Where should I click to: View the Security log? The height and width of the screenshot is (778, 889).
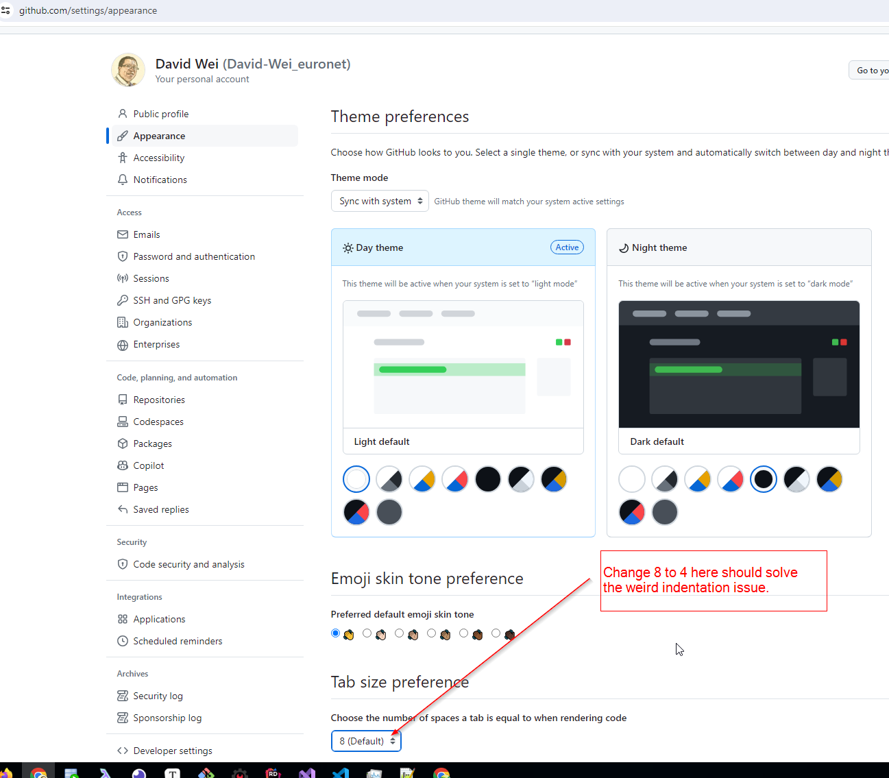(x=158, y=696)
